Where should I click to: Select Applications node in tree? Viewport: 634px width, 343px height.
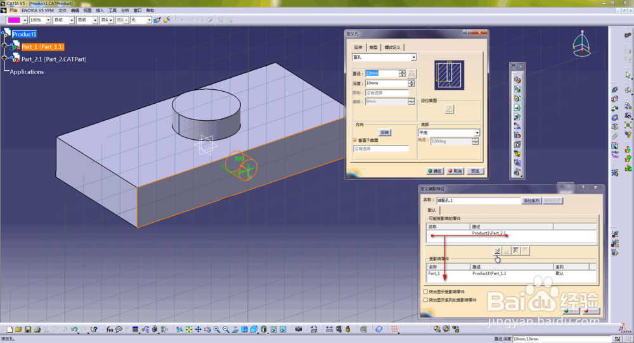(27, 72)
